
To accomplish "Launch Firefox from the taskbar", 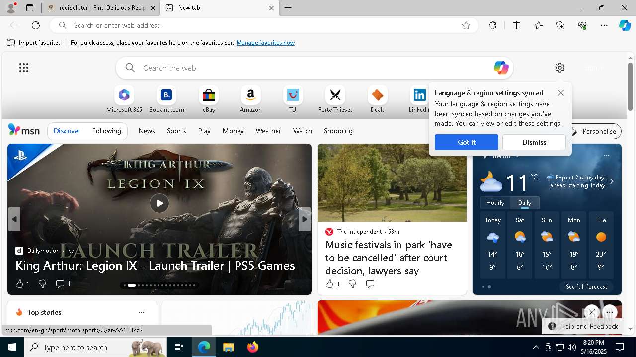I will point(252,347).
